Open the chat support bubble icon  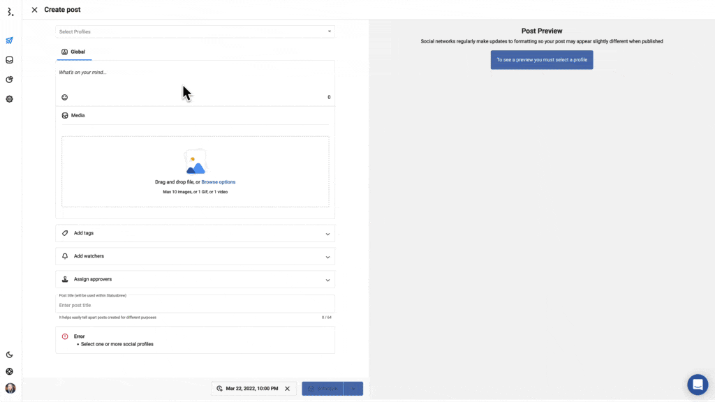click(697, 385)
